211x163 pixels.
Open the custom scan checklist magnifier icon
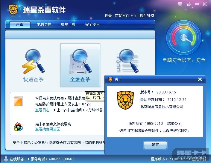click(x=127, y=61)
